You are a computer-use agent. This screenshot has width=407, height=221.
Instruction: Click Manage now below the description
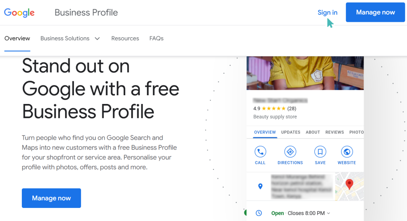tap(51, 198)
